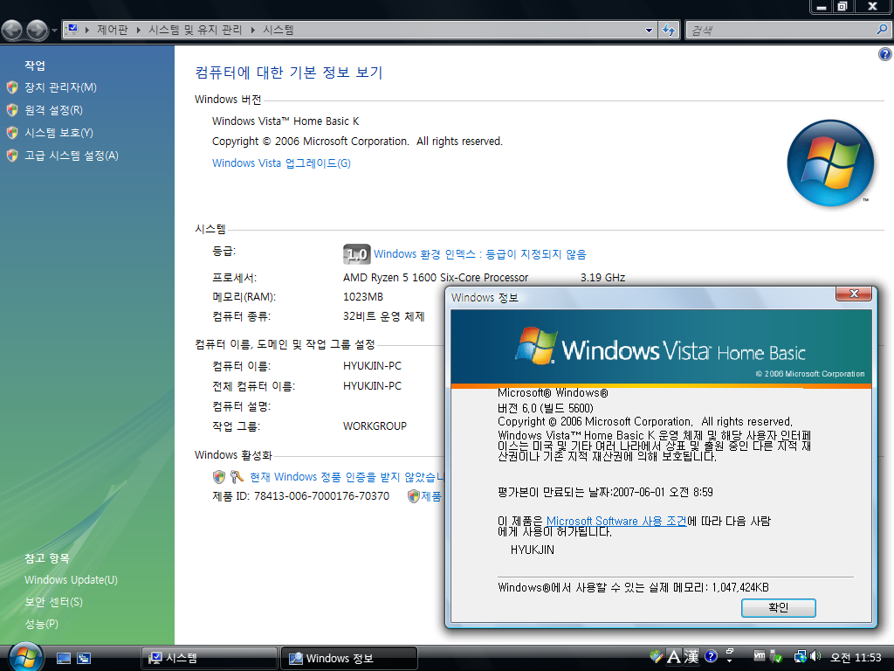The image size is (894, 671).
Task: Switch to Windows 정보 taskbar button
Action: 349,658
